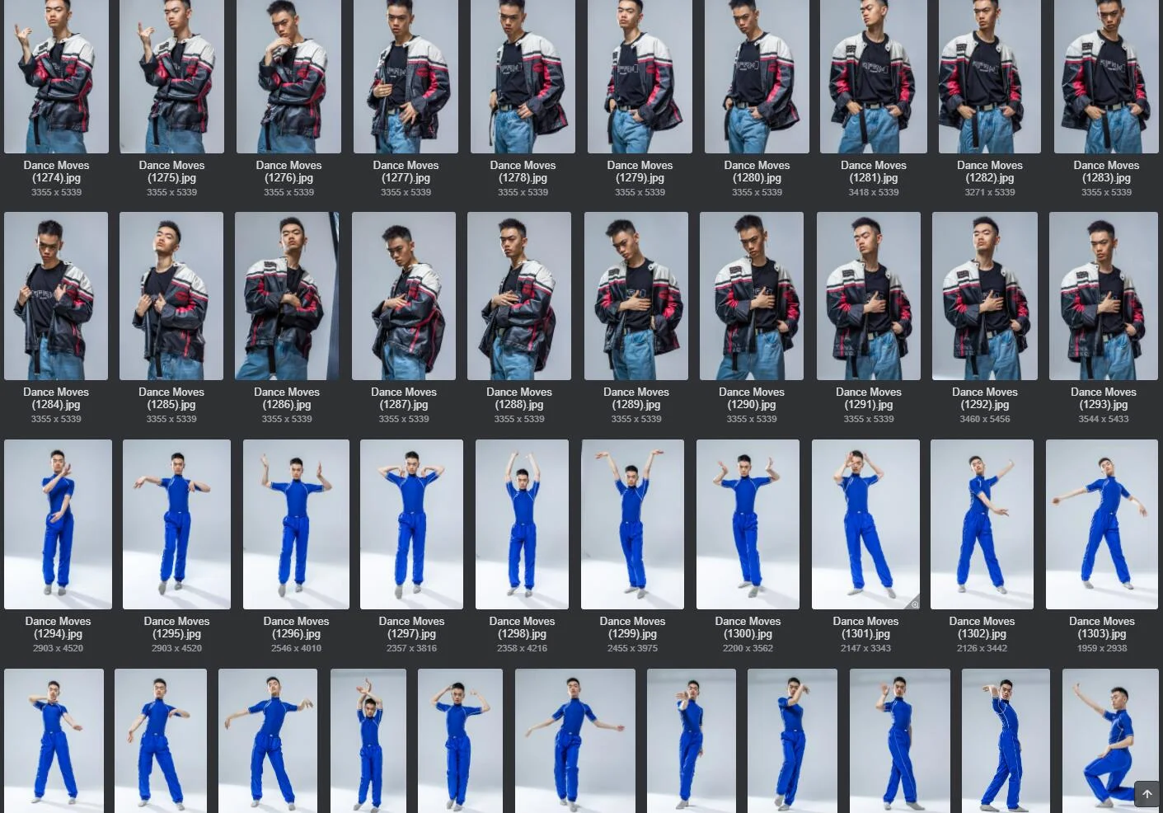The height and width of the screenshot is (813, 1163).
Task: Select the resolution label "3460 x 5456"
Action: (985, 419)
